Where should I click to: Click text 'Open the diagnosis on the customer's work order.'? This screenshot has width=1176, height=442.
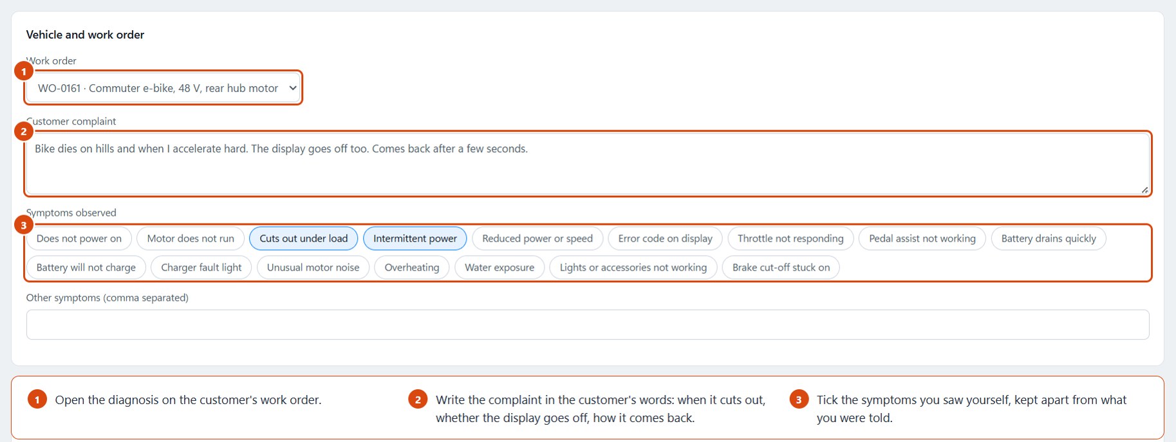(x=188, y=400)
